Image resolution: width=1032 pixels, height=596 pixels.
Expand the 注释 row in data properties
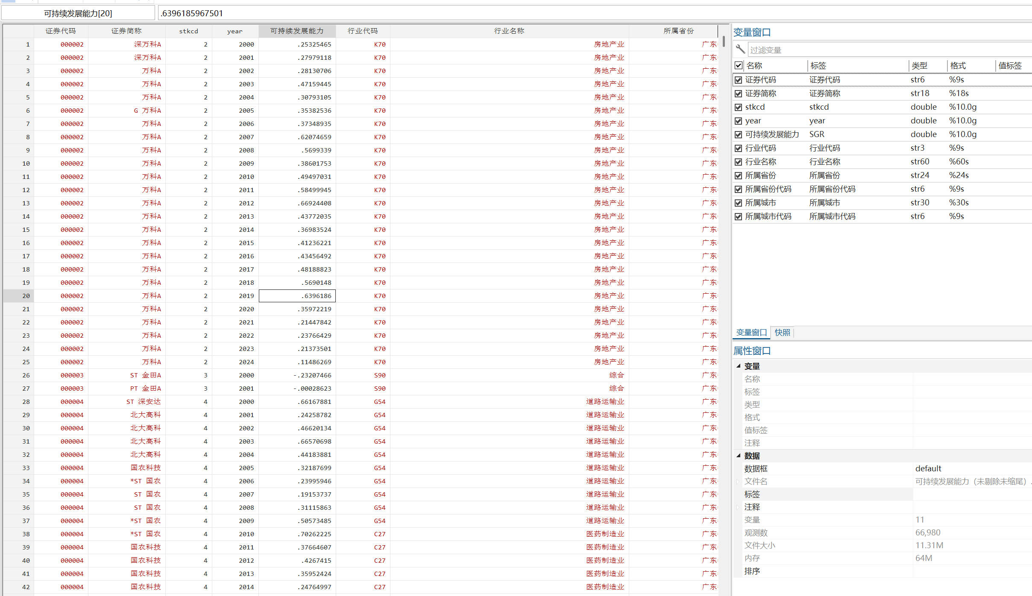click(x=738, y=507)
